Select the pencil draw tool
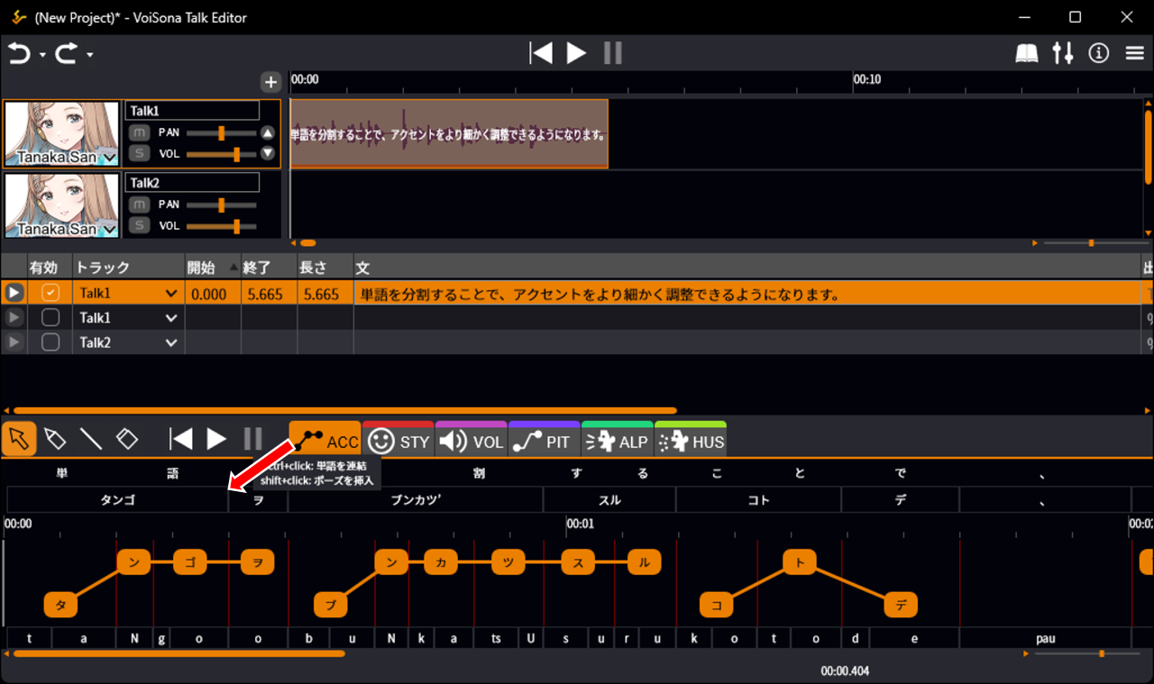 click(x=55, y=439)
